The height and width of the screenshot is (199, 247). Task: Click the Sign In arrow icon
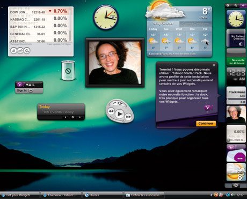point(31,90)
